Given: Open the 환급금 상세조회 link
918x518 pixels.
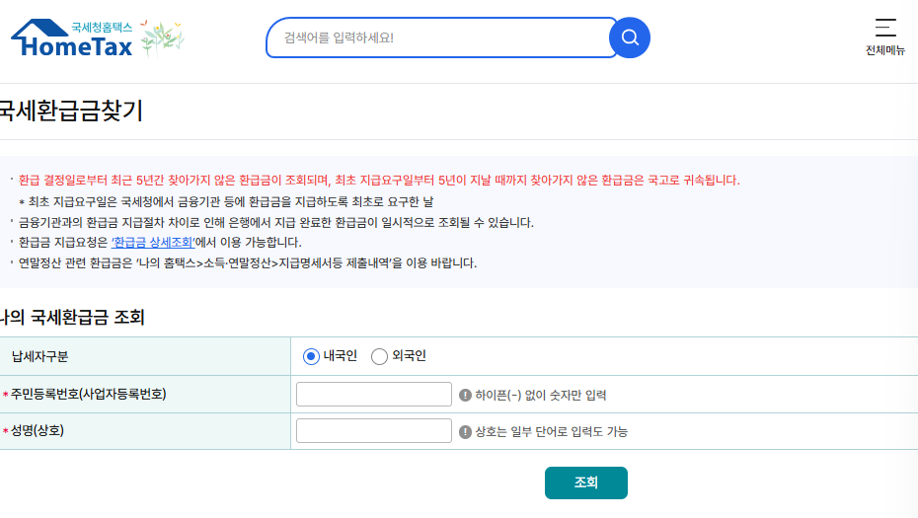Looking at the screenshot, I should coord(153,243).
